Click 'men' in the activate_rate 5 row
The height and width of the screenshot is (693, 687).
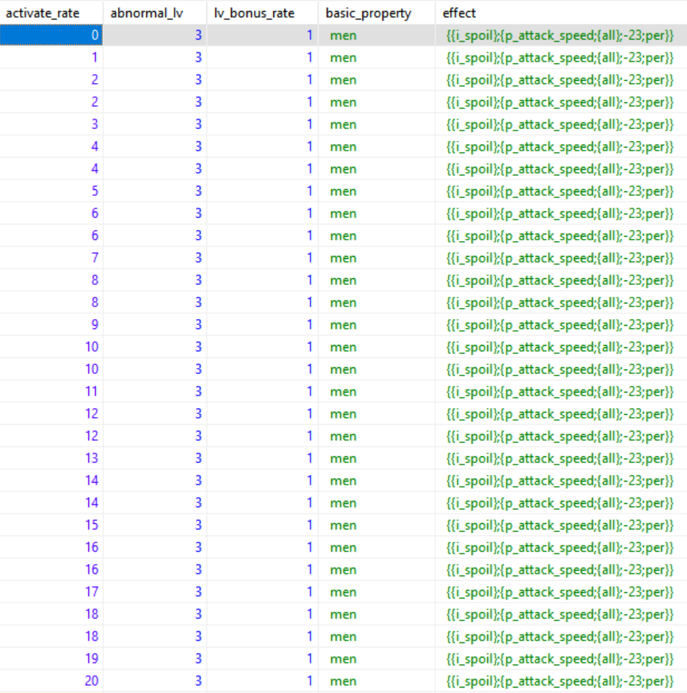point(343,191)
